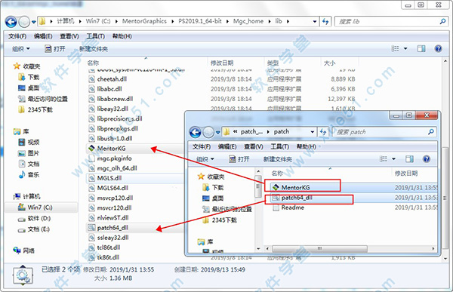Open view options arrow in lib window
Viewport: 453px width, 292px height.
[405, 48]
